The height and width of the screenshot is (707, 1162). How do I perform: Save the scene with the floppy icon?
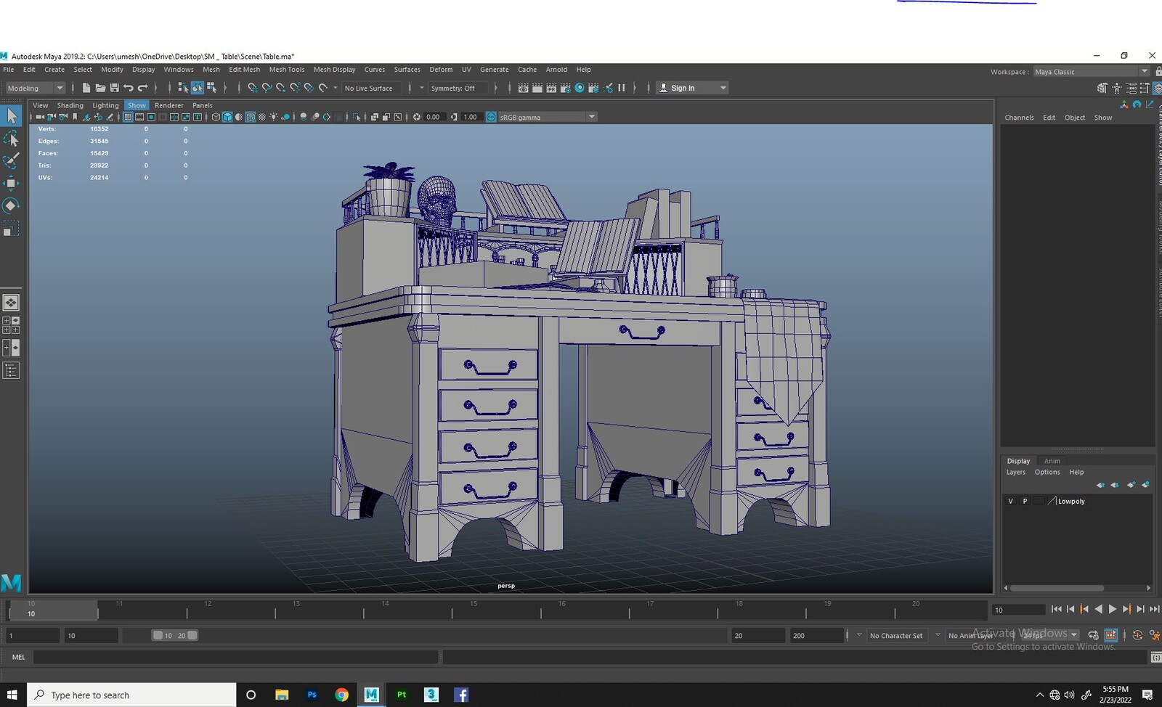click(114, 88)
